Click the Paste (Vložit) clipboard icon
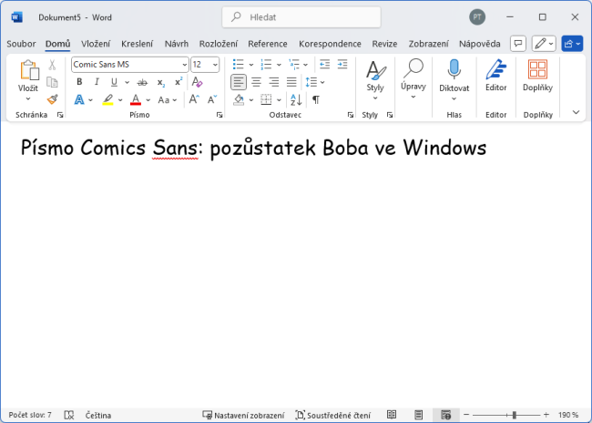 click(x=29, y=70)
